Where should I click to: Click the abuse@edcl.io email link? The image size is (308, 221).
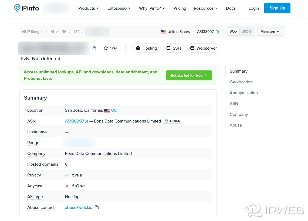(78, 208)
